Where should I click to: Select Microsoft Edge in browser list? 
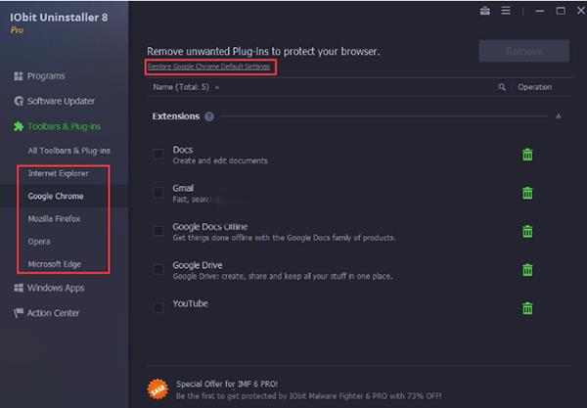coord(54,264)
